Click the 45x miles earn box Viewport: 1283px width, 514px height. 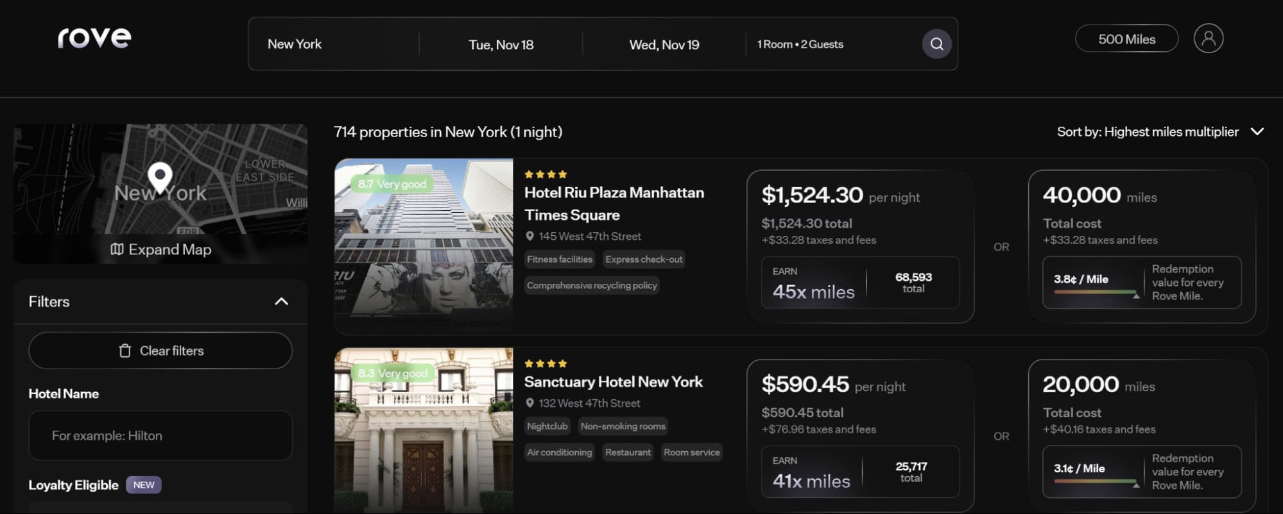tap(860, 283)
